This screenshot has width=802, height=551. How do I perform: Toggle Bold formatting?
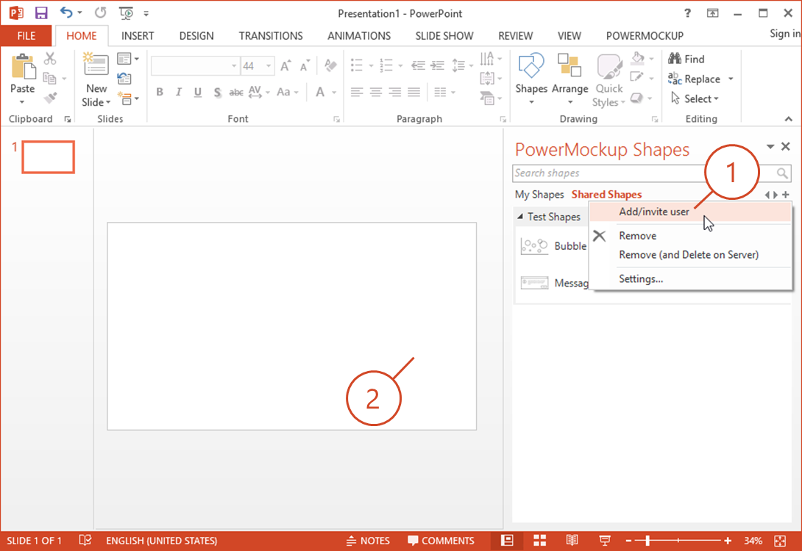[160, 92]
